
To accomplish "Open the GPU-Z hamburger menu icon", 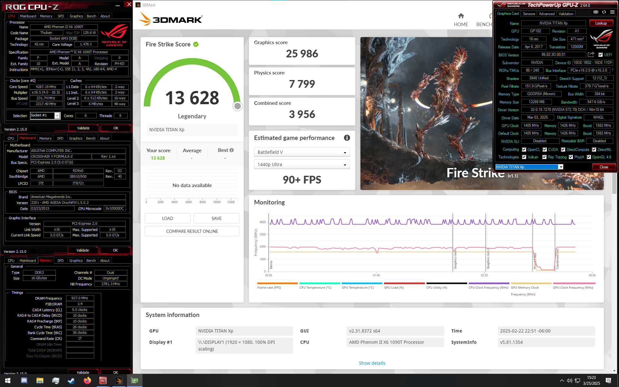I will tap(612, 12).
